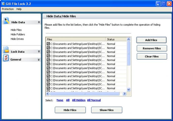The image size is (173, 121).
Task: Click the Show Files button
Action: [x=107, y=110]
